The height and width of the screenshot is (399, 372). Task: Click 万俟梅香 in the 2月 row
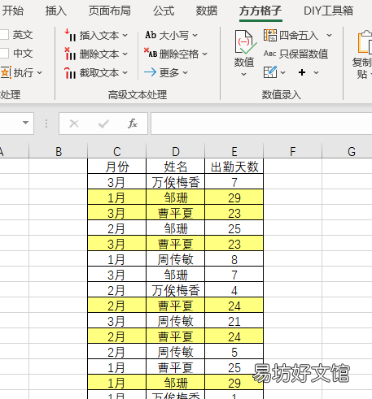click(x=176, y=290)
